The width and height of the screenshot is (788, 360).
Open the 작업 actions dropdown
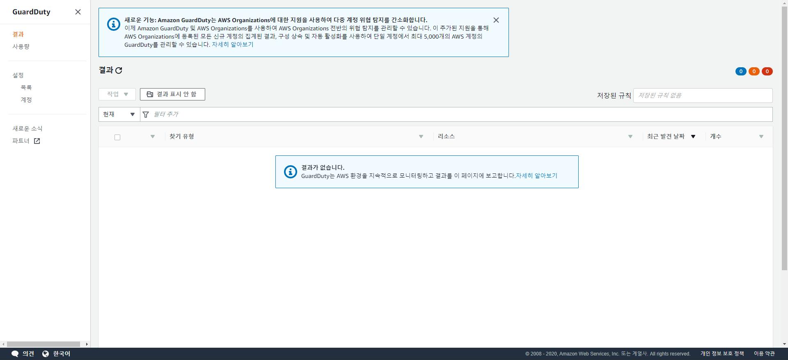117,94
